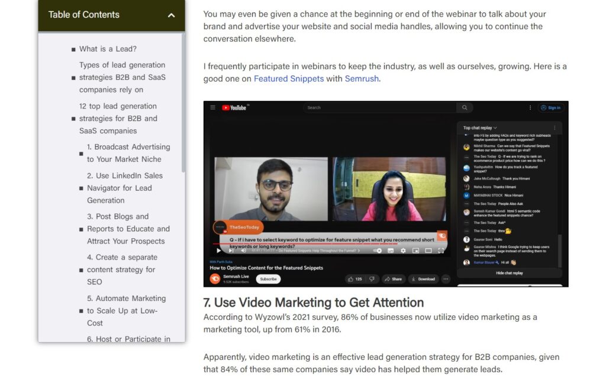Collapse the Table of Contents panel
Screen dimensions: 606x387
(x=171, y=15)
